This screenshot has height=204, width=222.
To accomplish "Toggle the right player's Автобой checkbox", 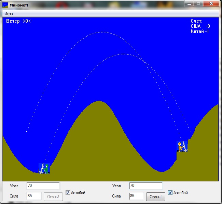I will coord(170,193).
